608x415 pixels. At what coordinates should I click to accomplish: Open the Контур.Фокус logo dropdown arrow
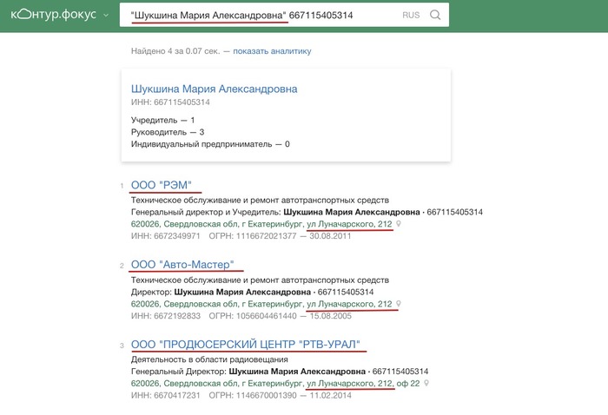[x=105, y=16]
